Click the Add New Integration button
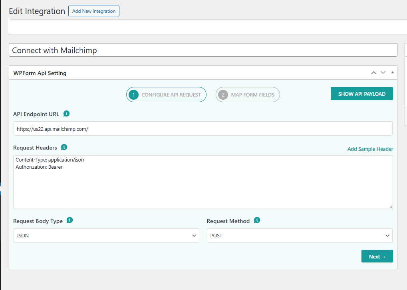This screenshot has height=290, width=407. tap(93, 11)
